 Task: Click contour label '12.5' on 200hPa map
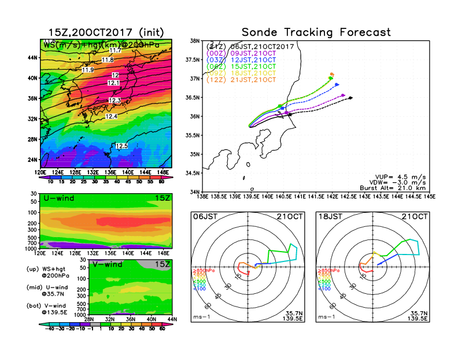[x=121, y=146]
